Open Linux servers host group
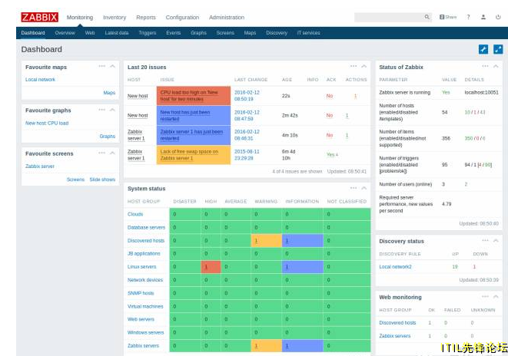The image size is (508, 356). (x=142, y=267)
